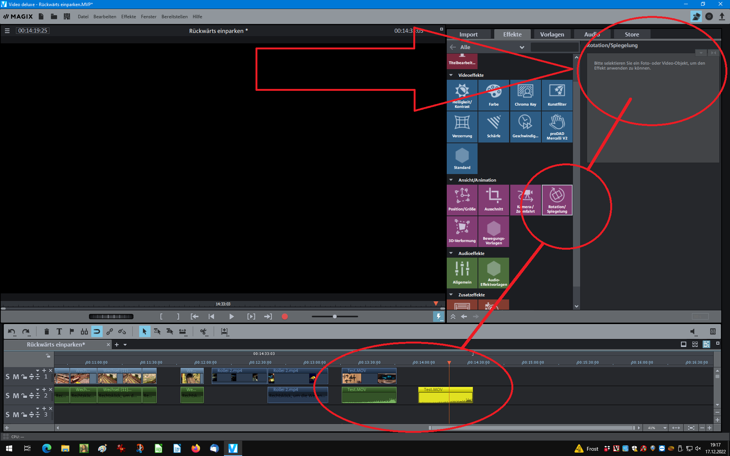Select the Geschwindigkeit effect tile
Viewport: 730px width, 456px height.
coord(525,127)
